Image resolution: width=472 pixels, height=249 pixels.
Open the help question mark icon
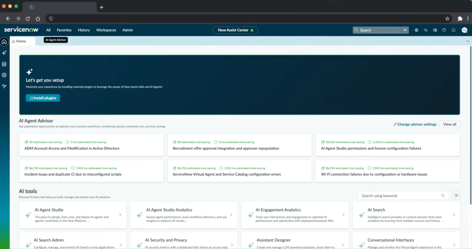coord(444,30)
